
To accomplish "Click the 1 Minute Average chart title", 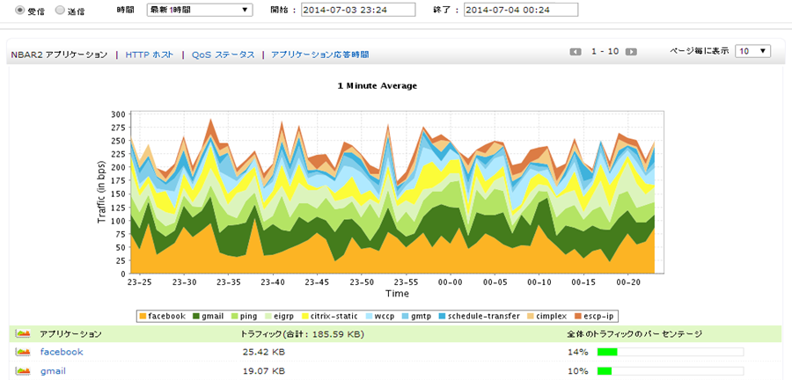I will pos(377,86).
